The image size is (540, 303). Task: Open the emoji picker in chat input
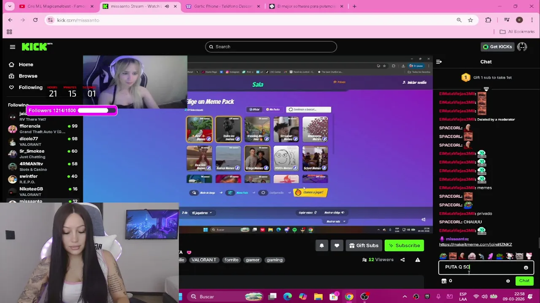pyautogui.click(x=526, y=267)
